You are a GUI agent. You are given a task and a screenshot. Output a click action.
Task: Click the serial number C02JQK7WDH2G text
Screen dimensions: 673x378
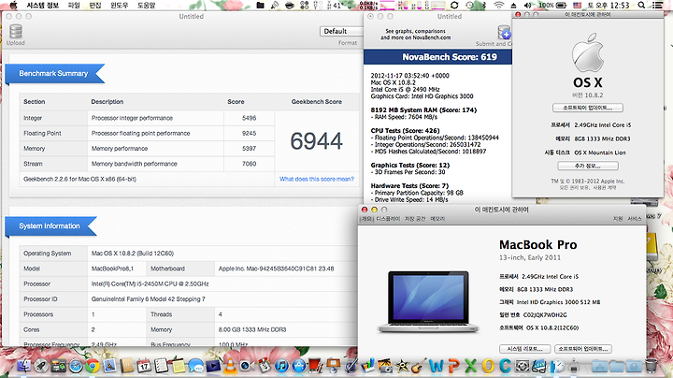[545, 315]
